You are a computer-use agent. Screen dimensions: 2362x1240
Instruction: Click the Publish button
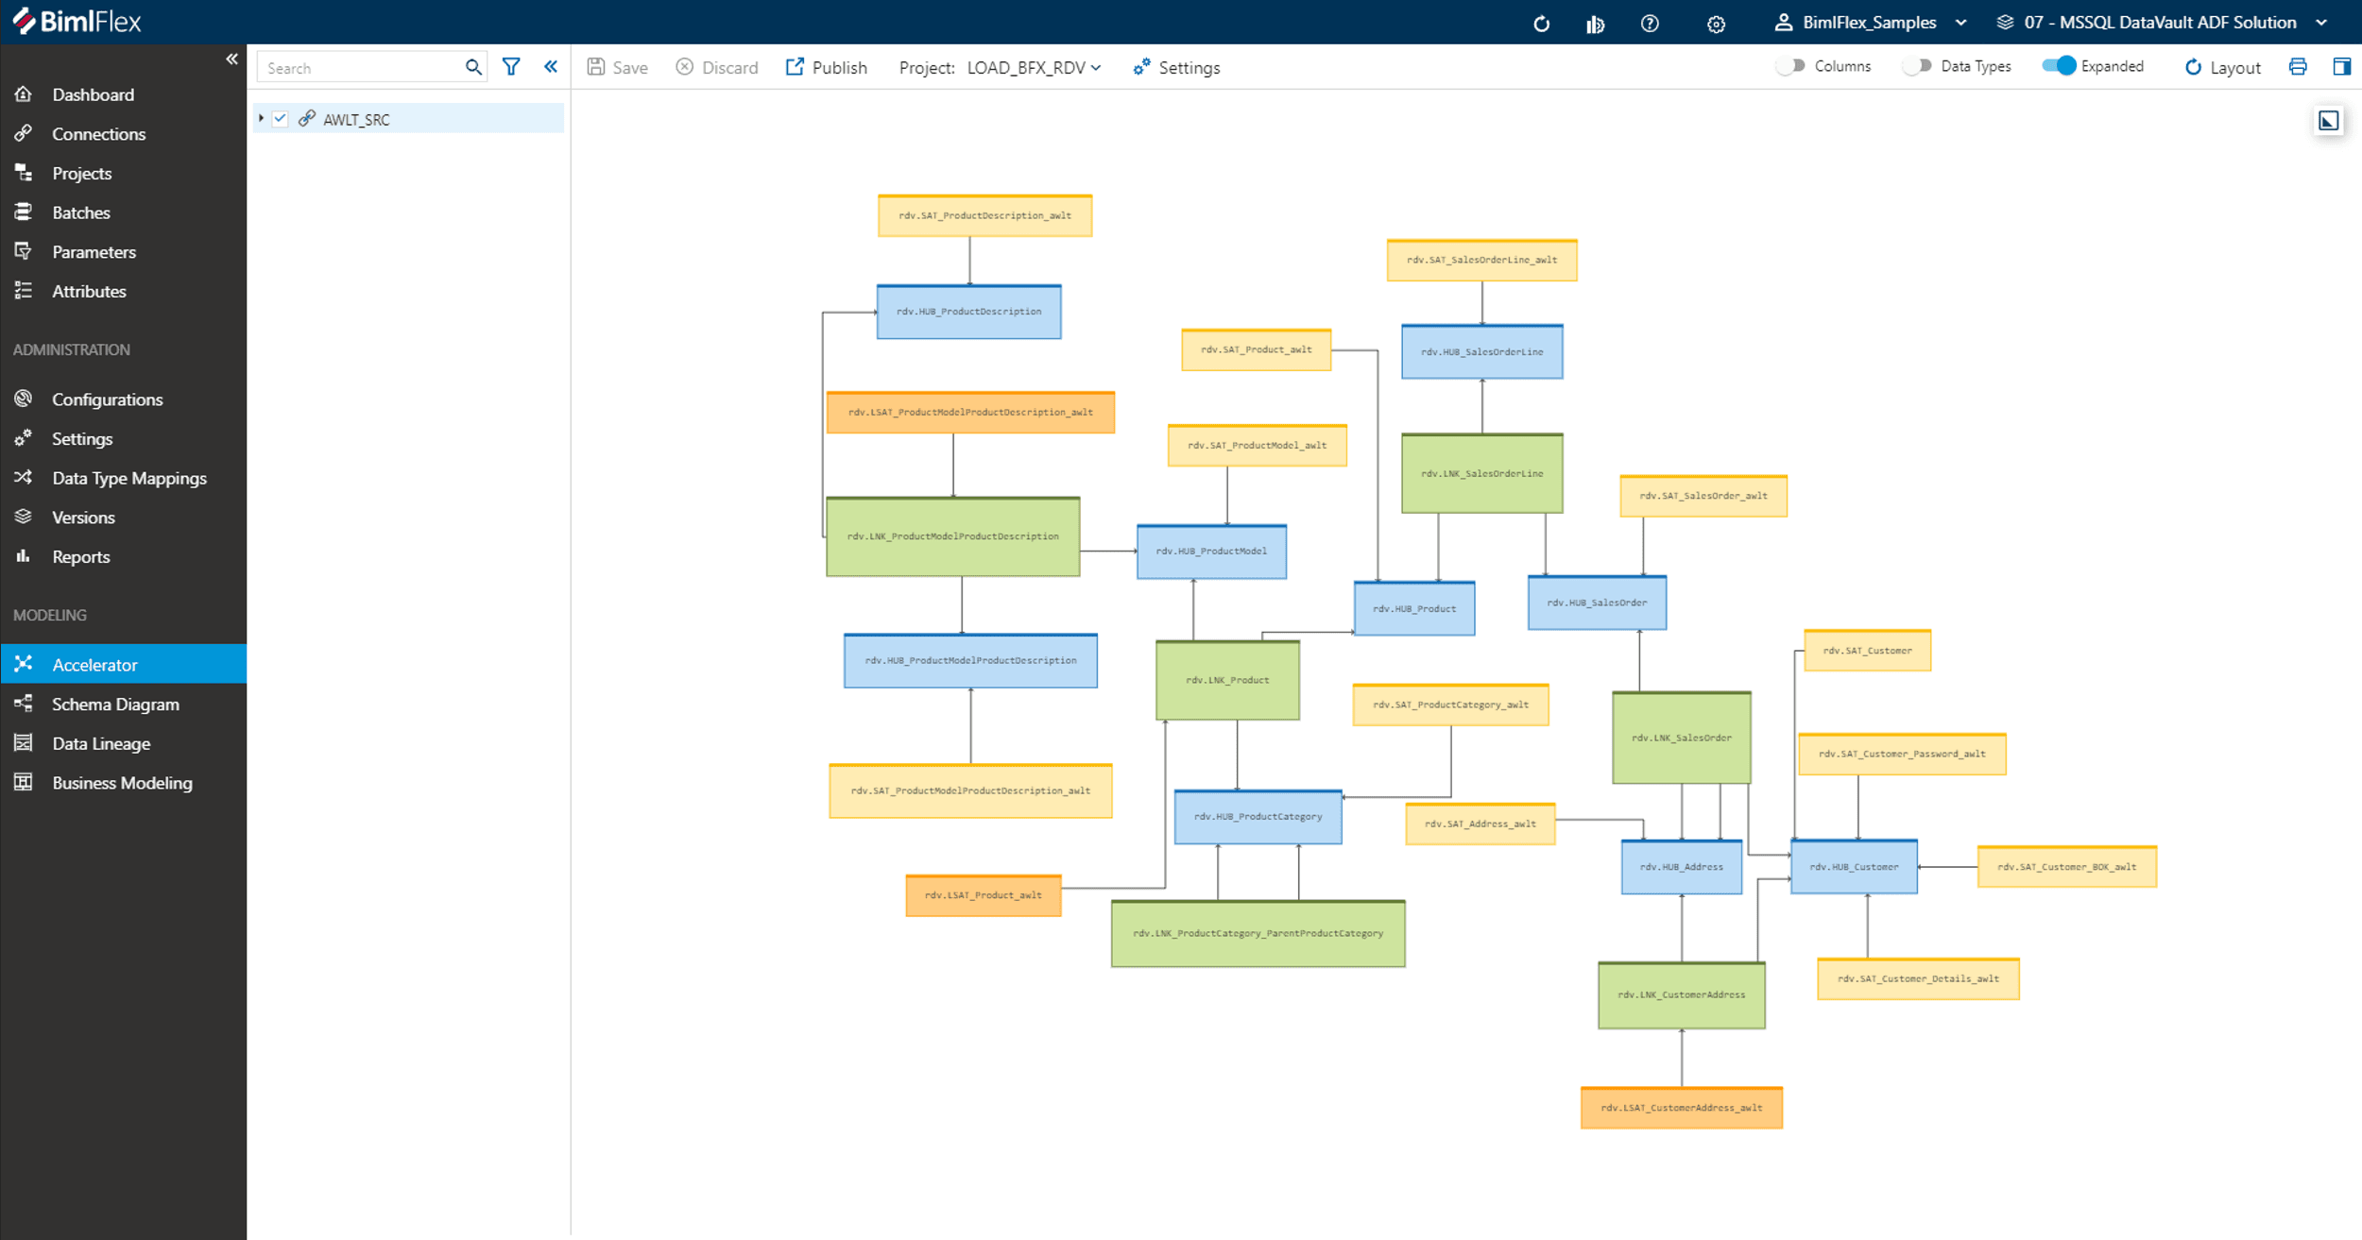click(827, 68)
